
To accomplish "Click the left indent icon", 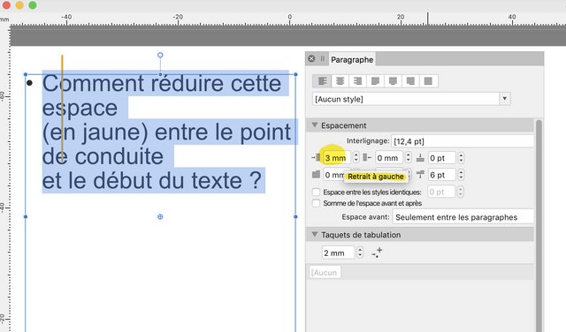I will [x=316, y=157].
